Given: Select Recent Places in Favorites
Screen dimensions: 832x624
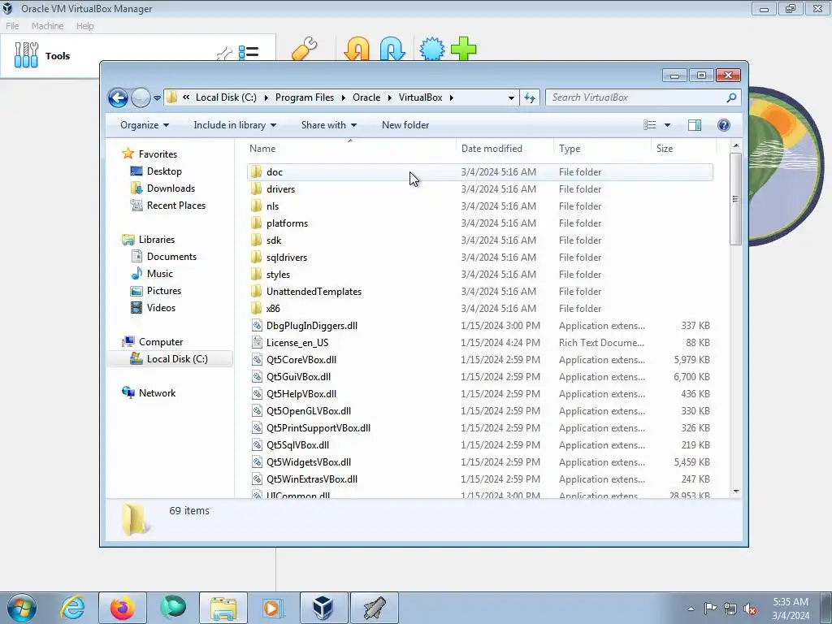Looking at the screenshot, I should 176,206.
